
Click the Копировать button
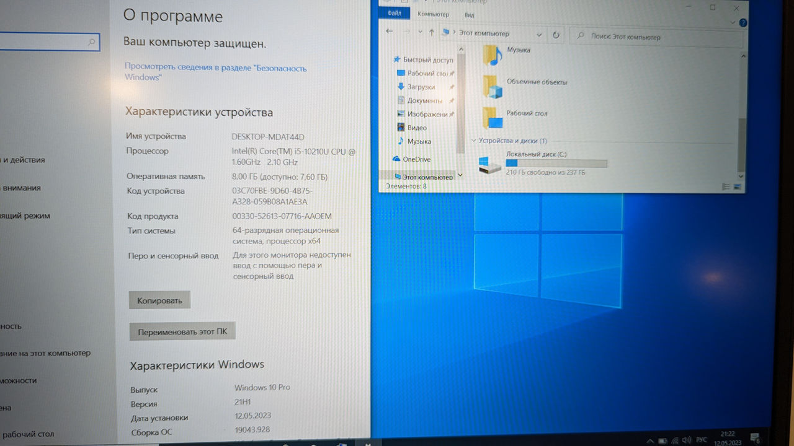[x=159, y=300]
